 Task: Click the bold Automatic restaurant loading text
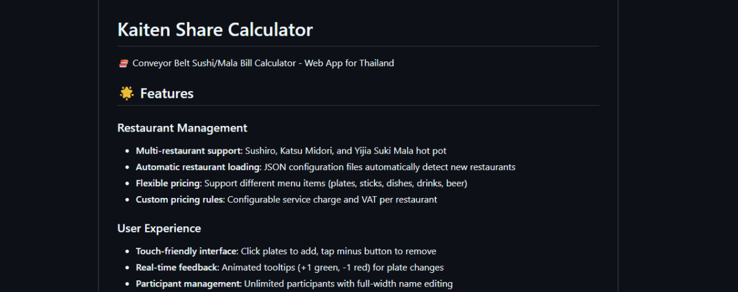tap(199, 167)
